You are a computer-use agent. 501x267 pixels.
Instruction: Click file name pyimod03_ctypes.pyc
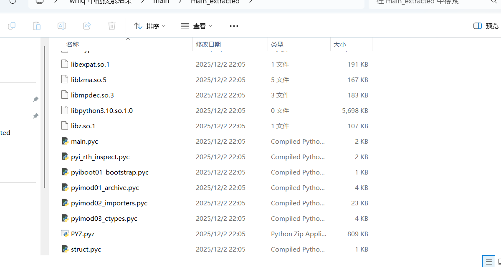(104, 218)
